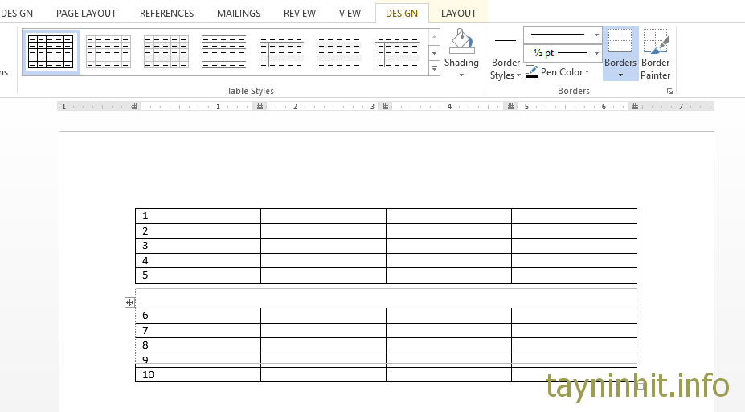Go to the Mailings tab
745x412 pixels.
(239, 14)
